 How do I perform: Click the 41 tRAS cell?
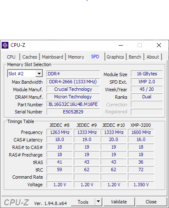60,162
